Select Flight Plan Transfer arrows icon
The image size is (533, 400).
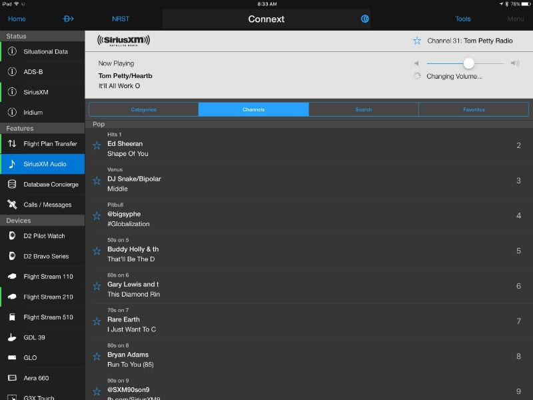[x=12, y=143]
